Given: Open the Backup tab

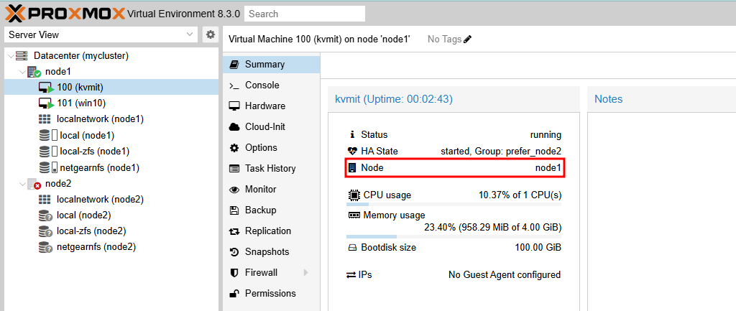Looking at the screenshot, I should coord(271,210).
